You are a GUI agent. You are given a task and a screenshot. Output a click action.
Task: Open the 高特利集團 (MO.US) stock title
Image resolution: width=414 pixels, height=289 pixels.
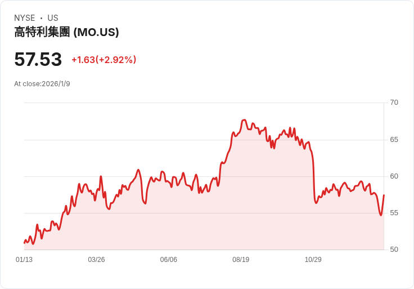(x=66, y=32)
